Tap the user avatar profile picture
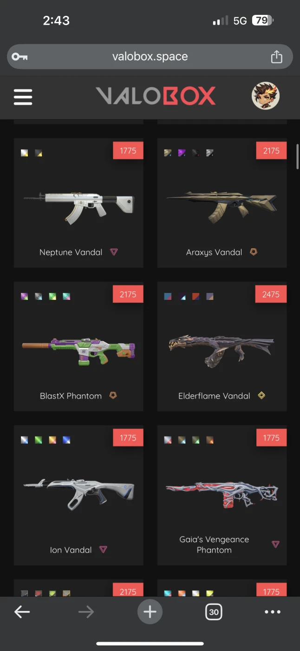Screen dimensions: 300x651 (x=265, y=96)
